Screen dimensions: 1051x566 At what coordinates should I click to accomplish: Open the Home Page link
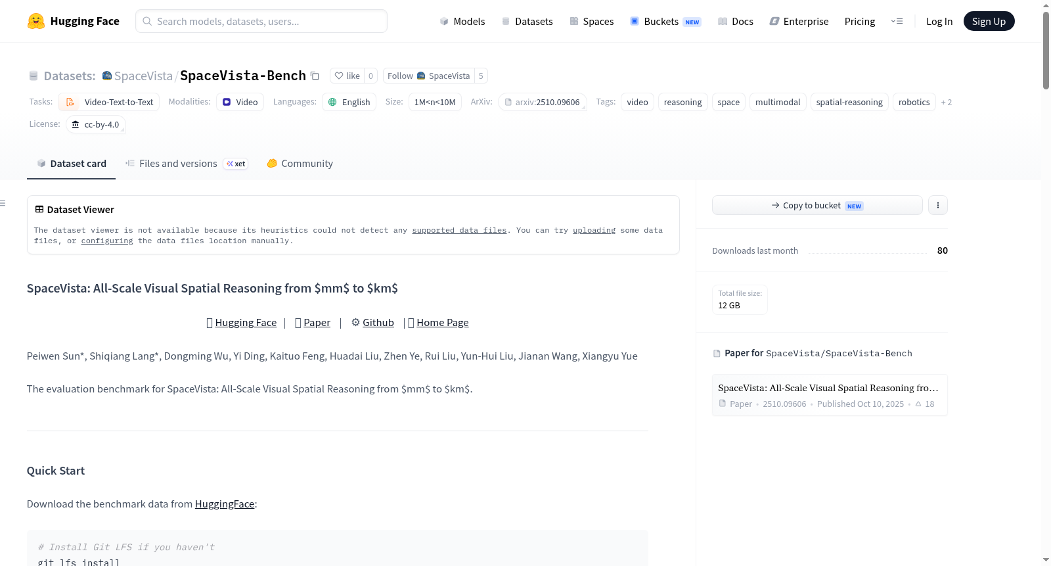443,323
